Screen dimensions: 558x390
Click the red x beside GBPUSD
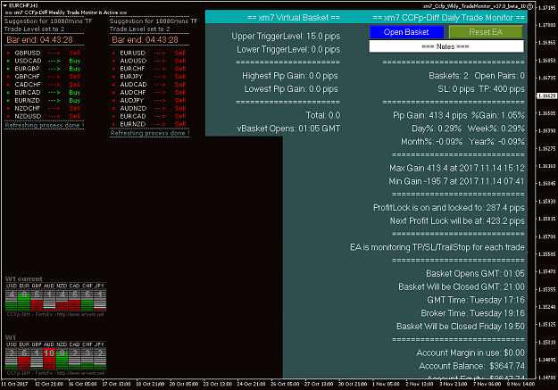(x=8, y=53)
